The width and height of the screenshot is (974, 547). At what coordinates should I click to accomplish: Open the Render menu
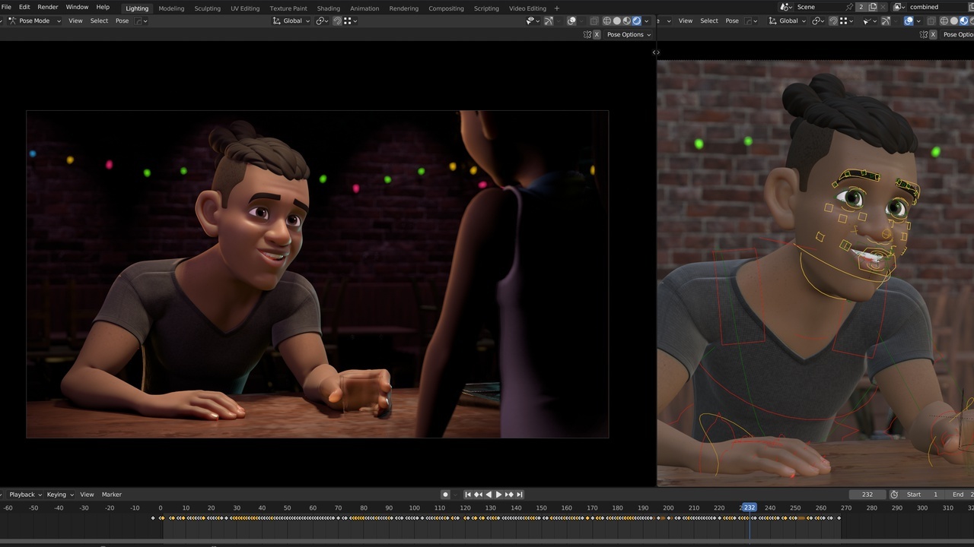point(48,7)
